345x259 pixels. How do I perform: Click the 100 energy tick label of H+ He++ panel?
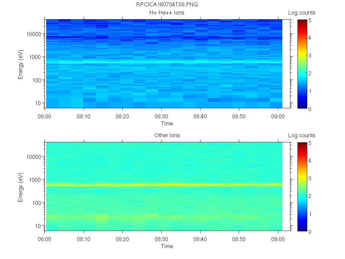[37, 80]
